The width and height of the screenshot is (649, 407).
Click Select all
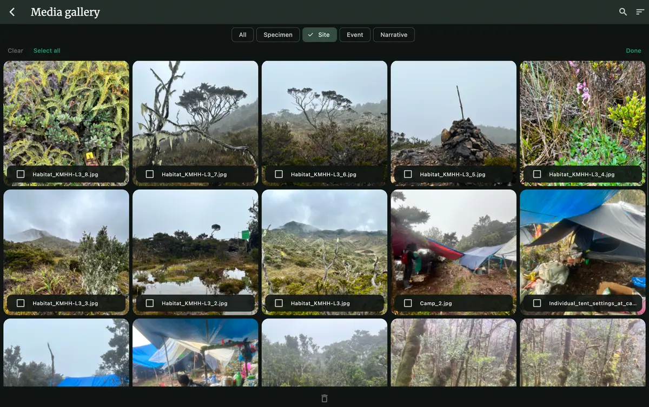[47, 51]
